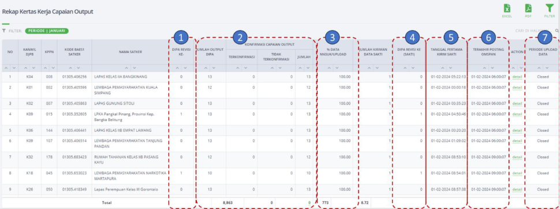
Task: Click in the Cari di Halaman search field
Action: [532, 31]
